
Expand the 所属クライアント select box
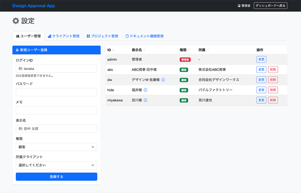56,165
